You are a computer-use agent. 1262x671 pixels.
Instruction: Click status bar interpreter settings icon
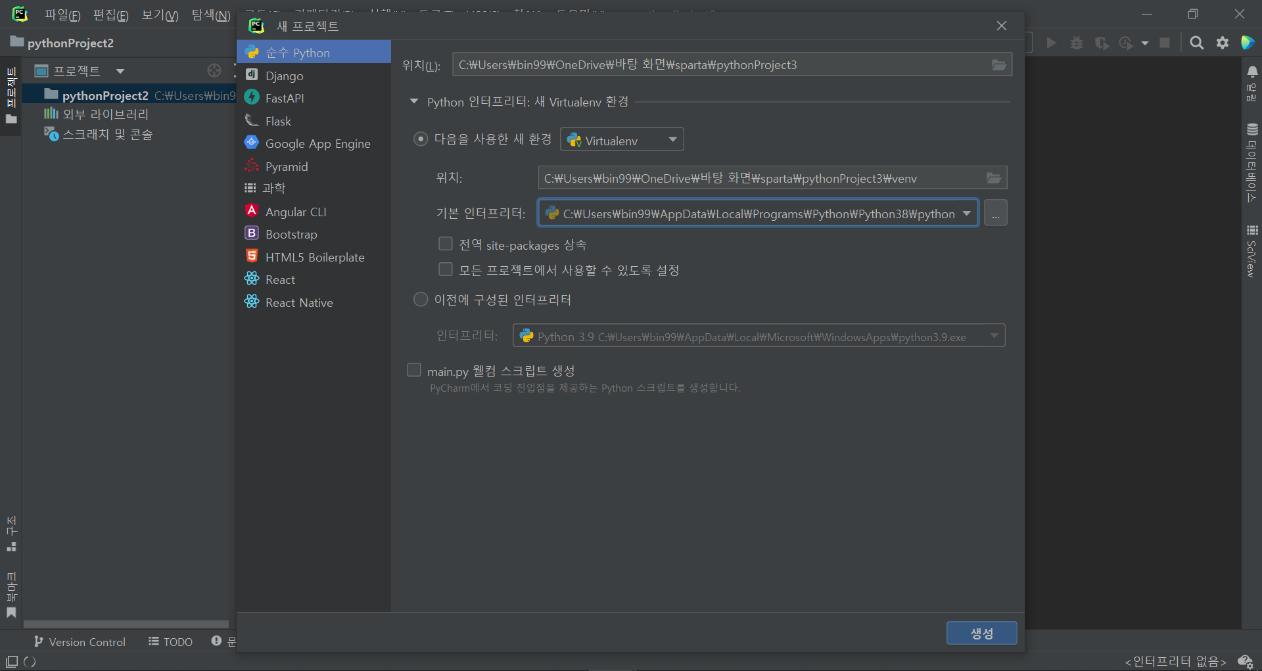click(1246, 661)
